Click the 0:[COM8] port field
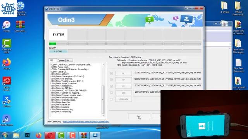The width and height of the screenshot is (248, 139). [58, 51]
